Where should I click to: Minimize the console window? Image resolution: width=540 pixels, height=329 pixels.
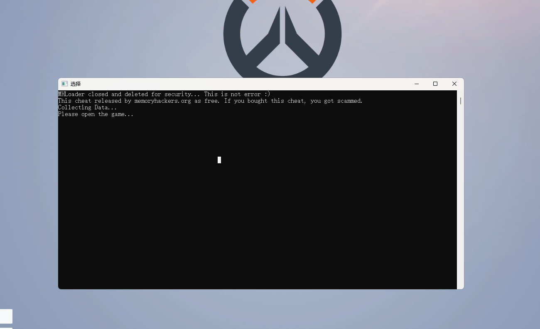pos(417,84)
